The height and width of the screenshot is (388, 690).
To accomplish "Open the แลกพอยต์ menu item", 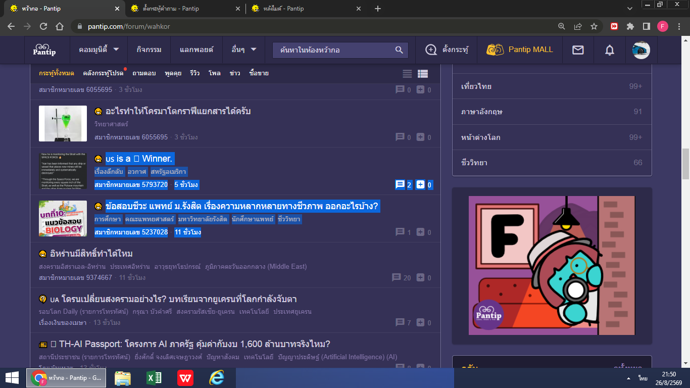I will coord(196,50).
